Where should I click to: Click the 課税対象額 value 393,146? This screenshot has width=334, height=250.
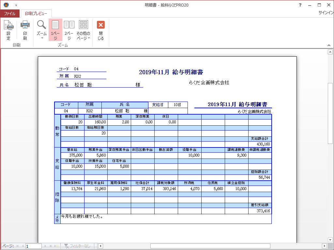click(x=169, y=188)
